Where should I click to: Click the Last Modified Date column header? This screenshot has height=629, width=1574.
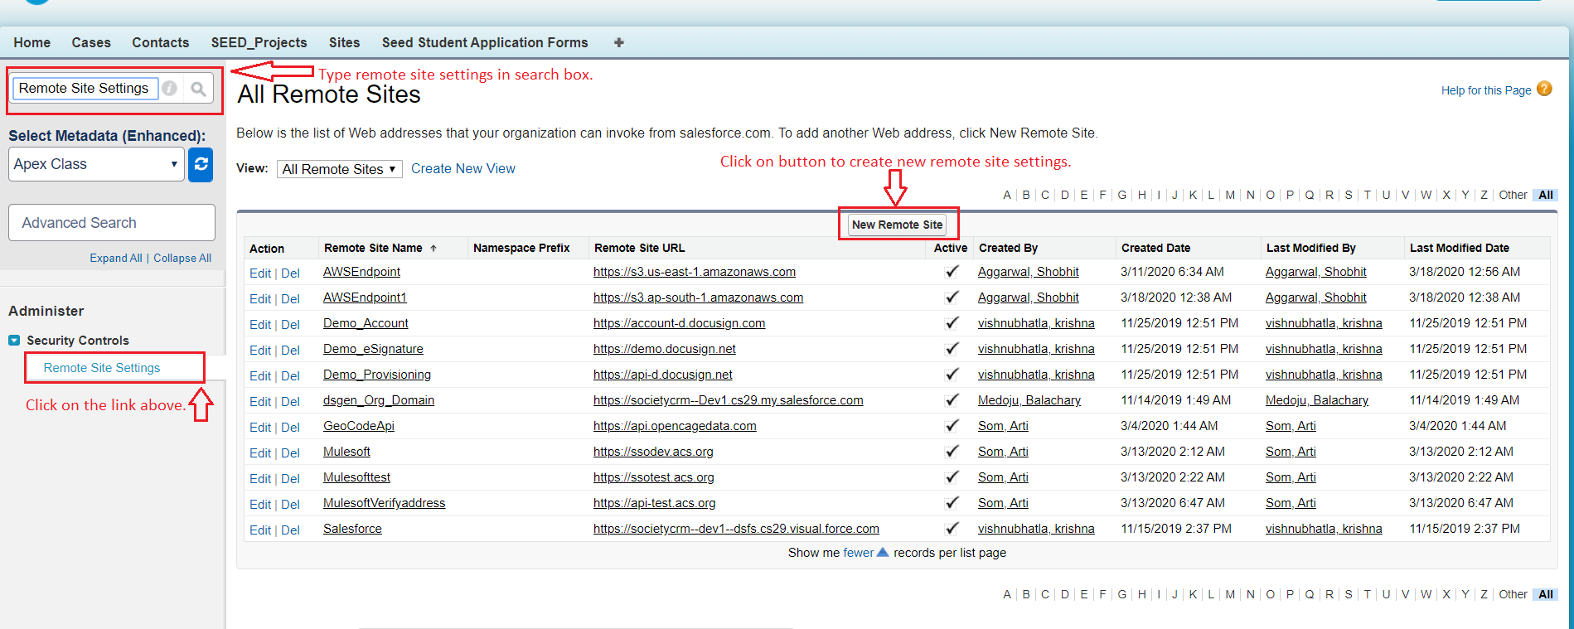coord(1459,248)
